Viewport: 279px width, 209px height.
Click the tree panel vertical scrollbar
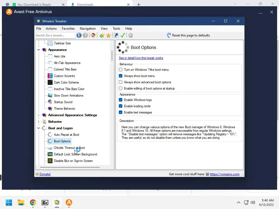tap(112, 56)
